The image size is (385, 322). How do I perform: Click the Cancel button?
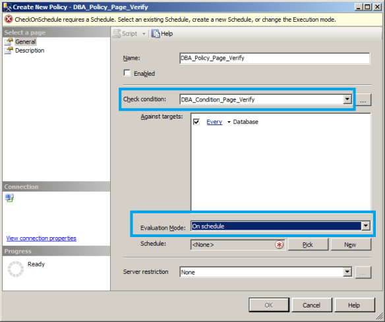coord(312,305)
